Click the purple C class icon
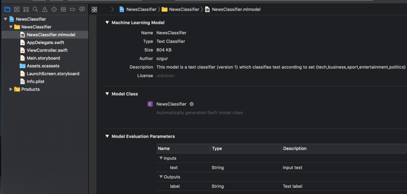The image size is (407, 194). pos(150,104)
